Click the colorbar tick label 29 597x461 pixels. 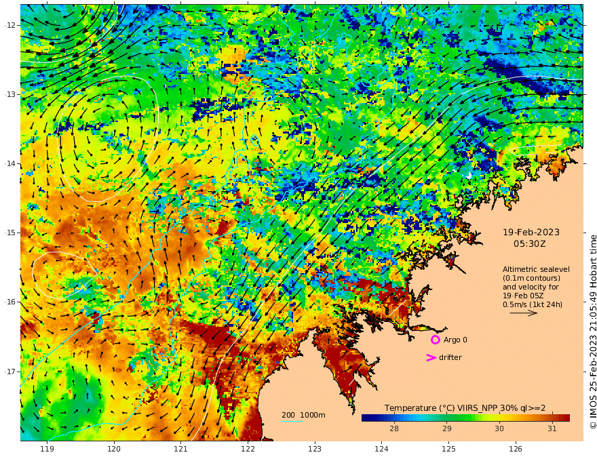[447, 428]
